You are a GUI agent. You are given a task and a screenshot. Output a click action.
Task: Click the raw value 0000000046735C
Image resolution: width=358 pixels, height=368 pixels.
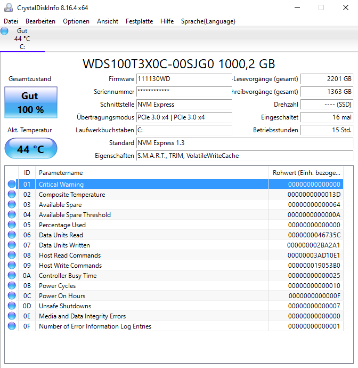(314, 235)
